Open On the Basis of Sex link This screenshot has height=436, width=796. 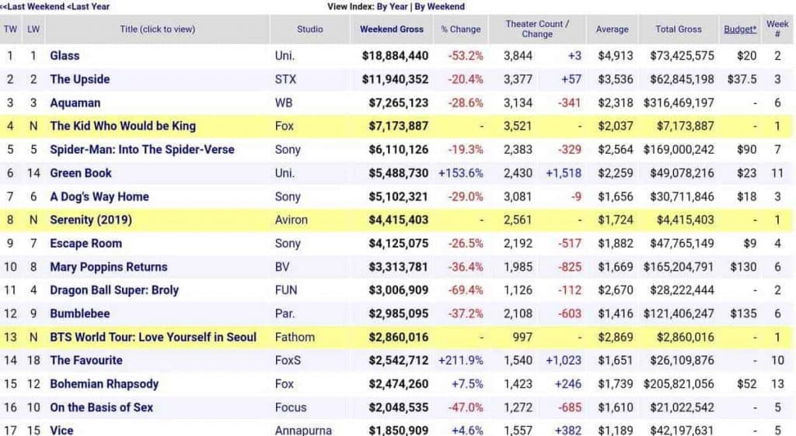click(101, 407)
